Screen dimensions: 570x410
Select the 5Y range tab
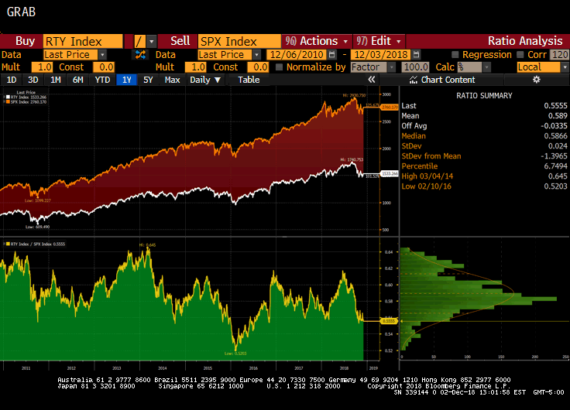pyautogui.click(x=148, y=80)
